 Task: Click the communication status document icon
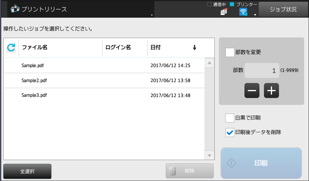click(x=224, y=12)
